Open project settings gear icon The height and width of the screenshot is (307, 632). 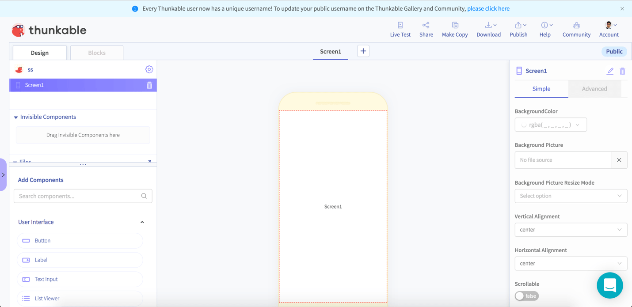click(x=149, y=69)
